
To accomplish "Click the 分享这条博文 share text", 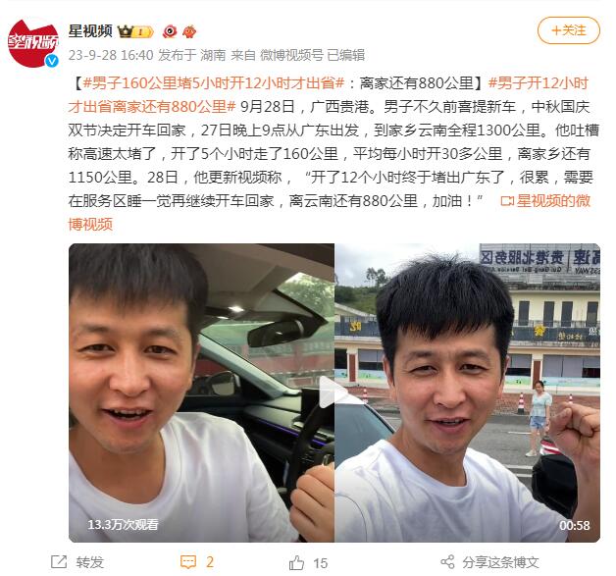I will tap(500, 562).
